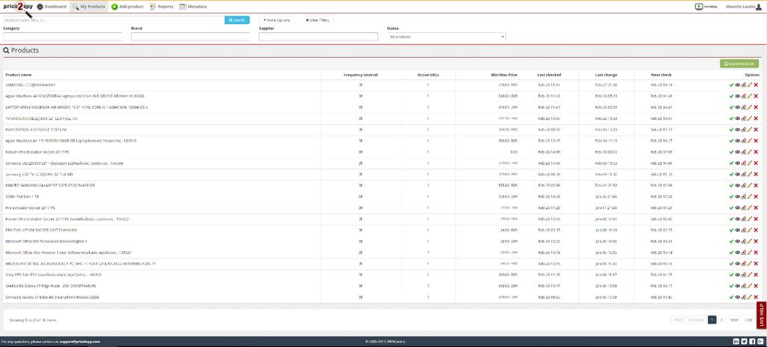767x347 pixels.
Task: Expand More Options filter panel
Action: pyautogui.click(x=277, y=20)
